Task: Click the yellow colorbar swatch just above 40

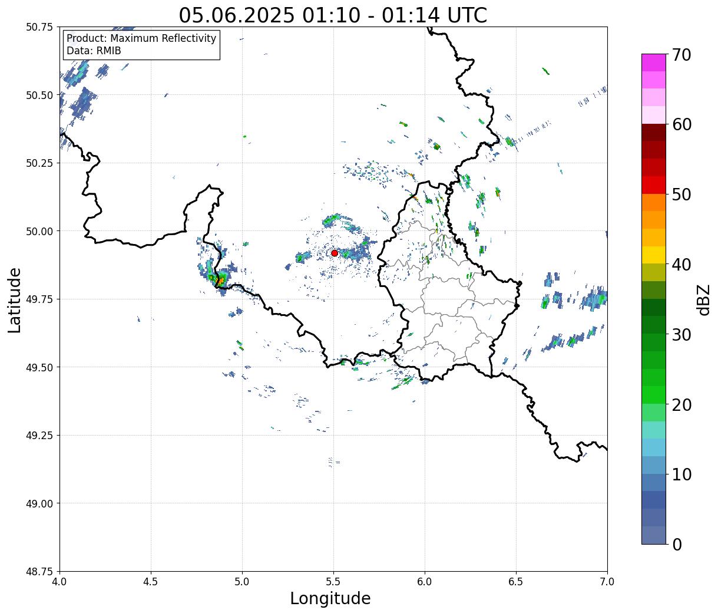Action: [x=654, y=255]
